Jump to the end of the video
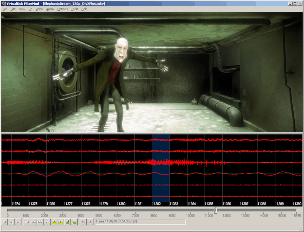Viewport: 304px width, 232px height. click(47, 222)
